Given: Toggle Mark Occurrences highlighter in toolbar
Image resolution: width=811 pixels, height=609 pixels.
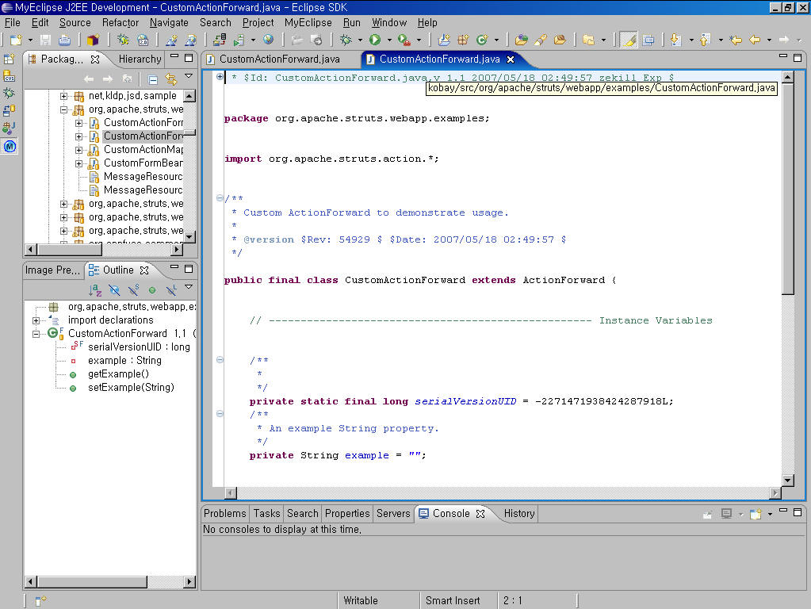Looking at the screenshot, I should pos(628,40).
